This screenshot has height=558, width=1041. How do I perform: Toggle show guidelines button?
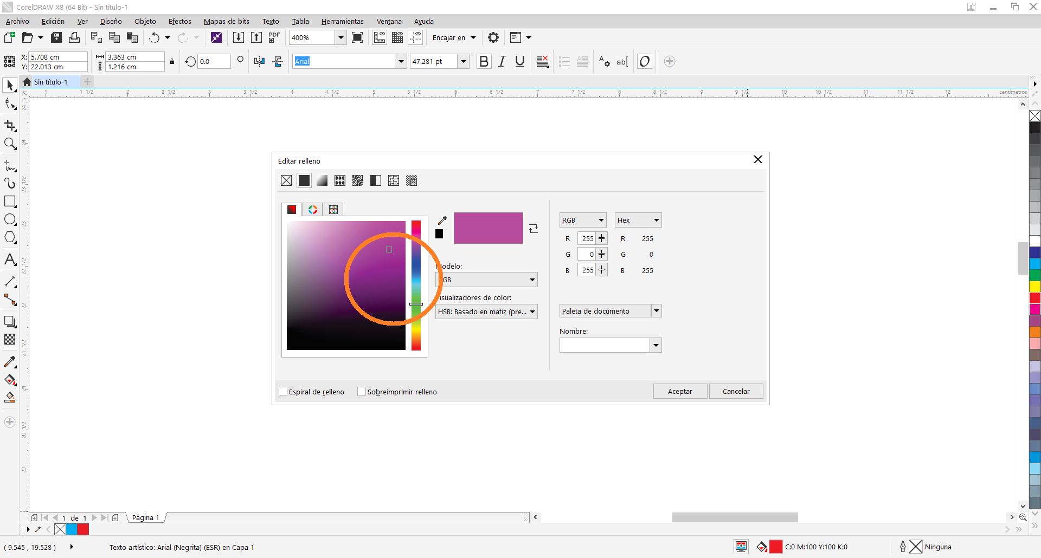pos(416,37)
